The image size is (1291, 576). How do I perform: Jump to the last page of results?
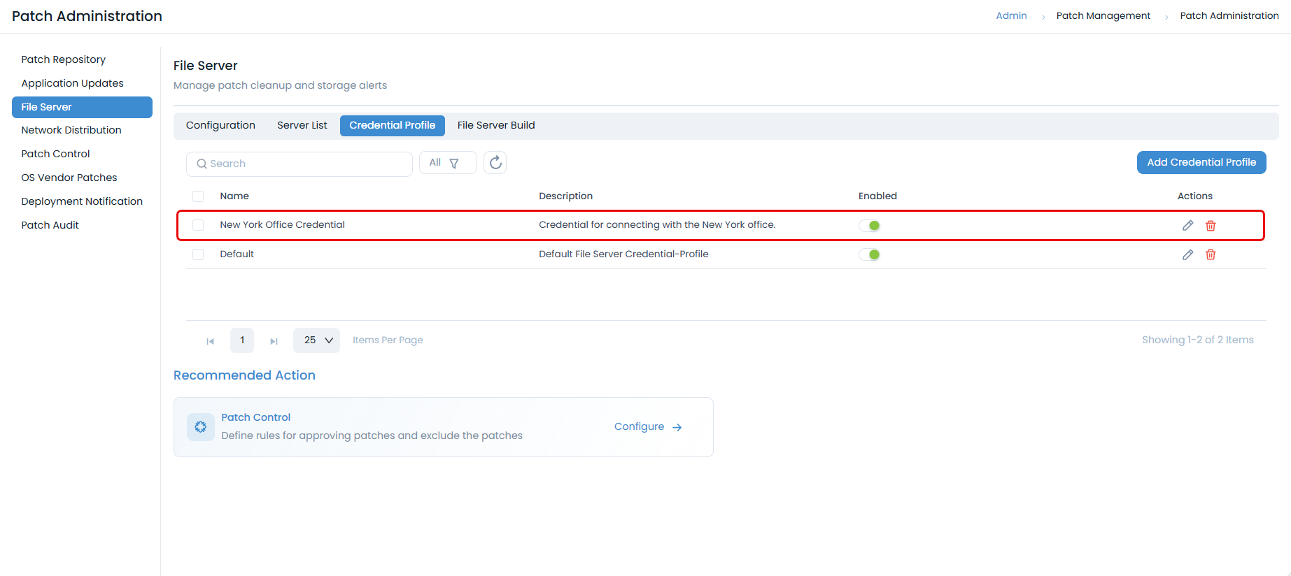[x=274, y=341]
